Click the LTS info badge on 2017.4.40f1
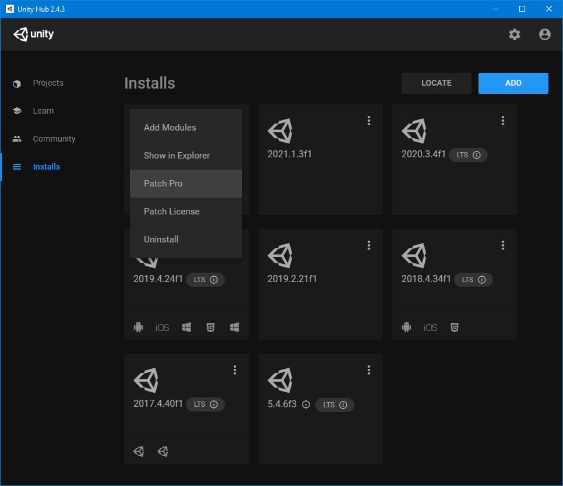Viewport: 563px width, 486px height. click(205, 404)
